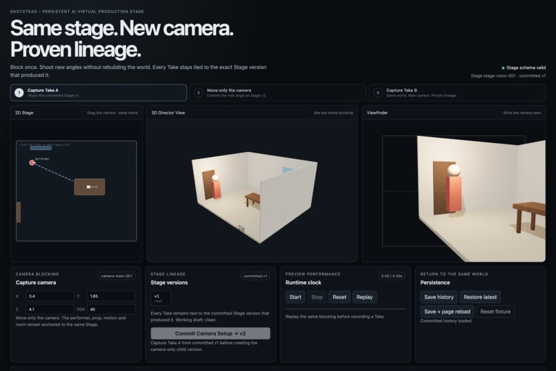Viewport: 556px width, 371px height.
Task: Click the 'Persistence' heading
Action: coord(435,283)
